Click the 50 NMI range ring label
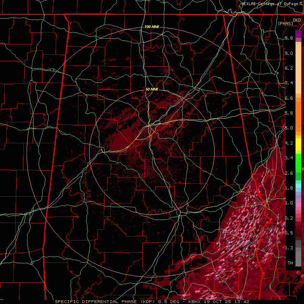This screenshot has height=304, width=304. click(152, 89)
